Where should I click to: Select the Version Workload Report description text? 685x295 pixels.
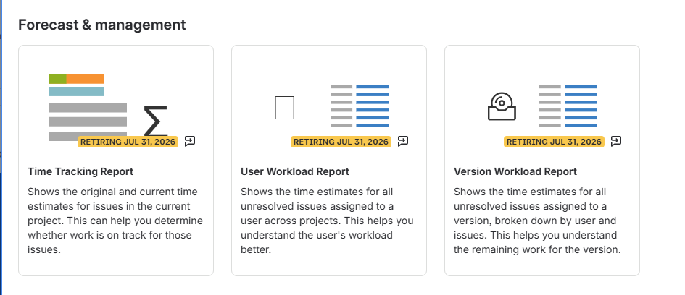tap(537, 221)
